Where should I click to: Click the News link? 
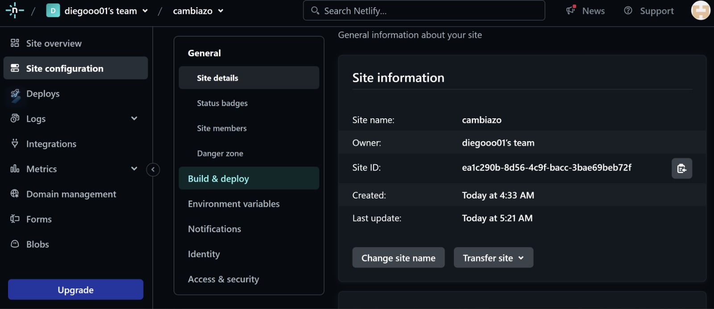tap(593, 11)
